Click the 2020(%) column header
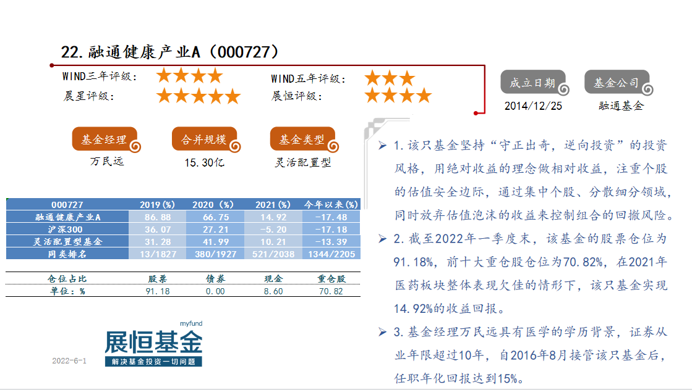 [x=215, y=205]
